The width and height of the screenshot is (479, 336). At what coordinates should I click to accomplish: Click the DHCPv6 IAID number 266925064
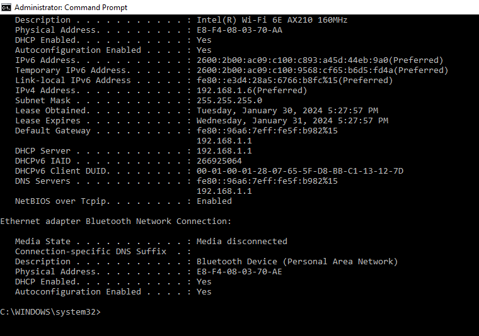coord(219,160)
